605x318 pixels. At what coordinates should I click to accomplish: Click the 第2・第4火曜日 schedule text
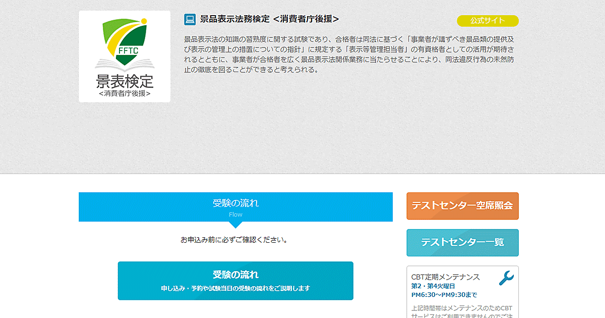pyautogui.click(x=433, y=286)
